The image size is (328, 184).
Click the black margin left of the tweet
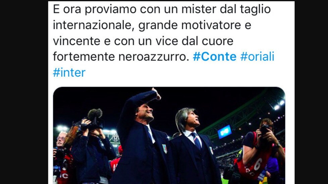pyautogui.click(x=24, y=92)
